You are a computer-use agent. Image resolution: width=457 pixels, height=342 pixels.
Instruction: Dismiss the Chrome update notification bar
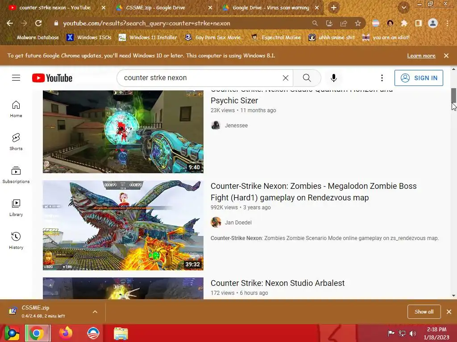click(x=446, y=56)
